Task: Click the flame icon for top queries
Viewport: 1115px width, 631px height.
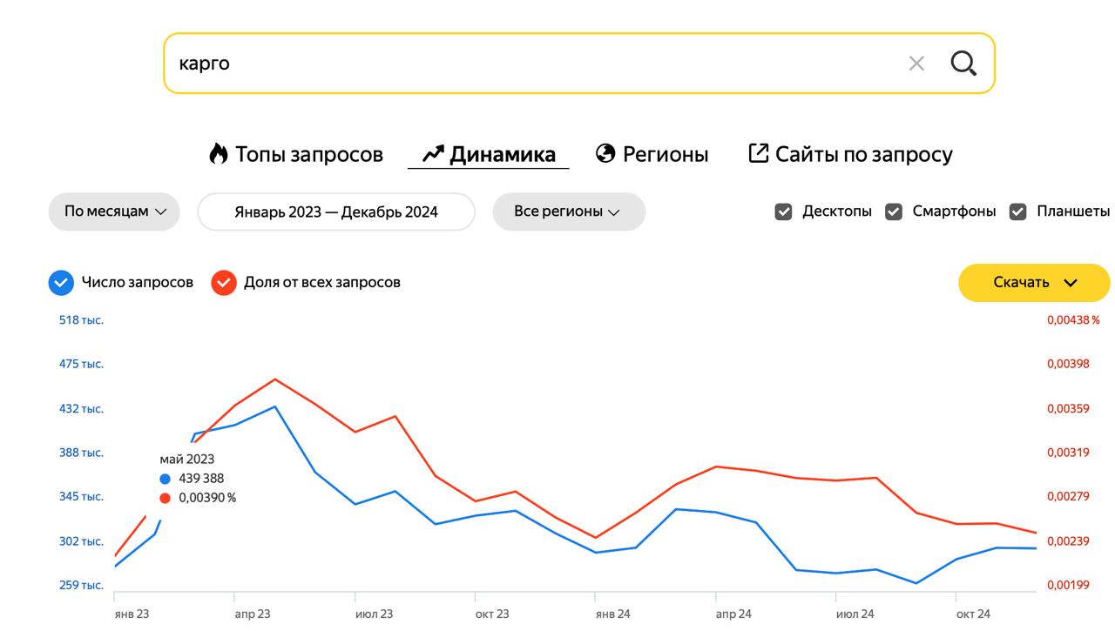Action: tap(218, 154)
